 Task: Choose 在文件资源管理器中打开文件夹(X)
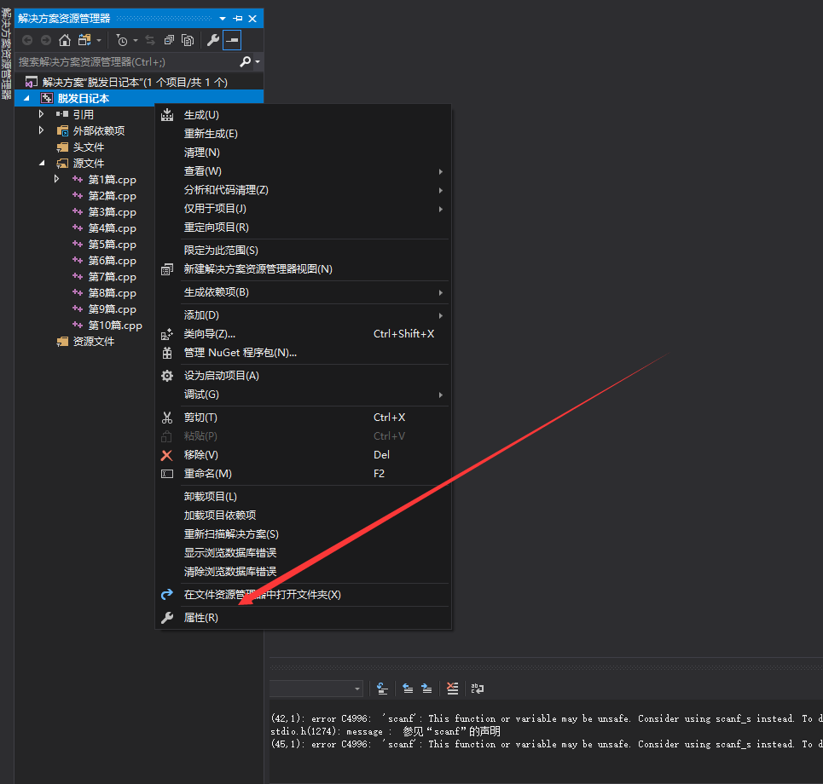tap(303, 595)
